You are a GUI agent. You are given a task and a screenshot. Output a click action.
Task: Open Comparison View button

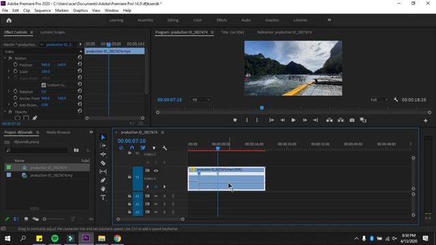point(363,120)
